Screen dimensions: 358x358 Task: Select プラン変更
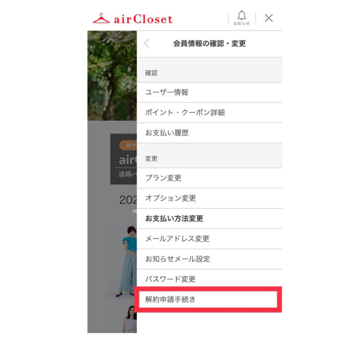(x=209, y=178)
